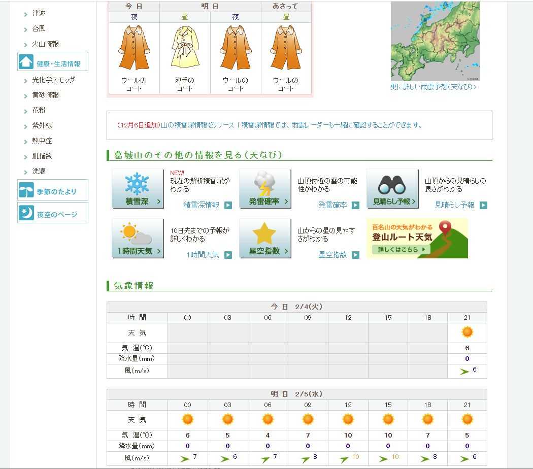Click the 積雪深 snowflake icon button
533x469 pixels.
(x=138, y=188)
